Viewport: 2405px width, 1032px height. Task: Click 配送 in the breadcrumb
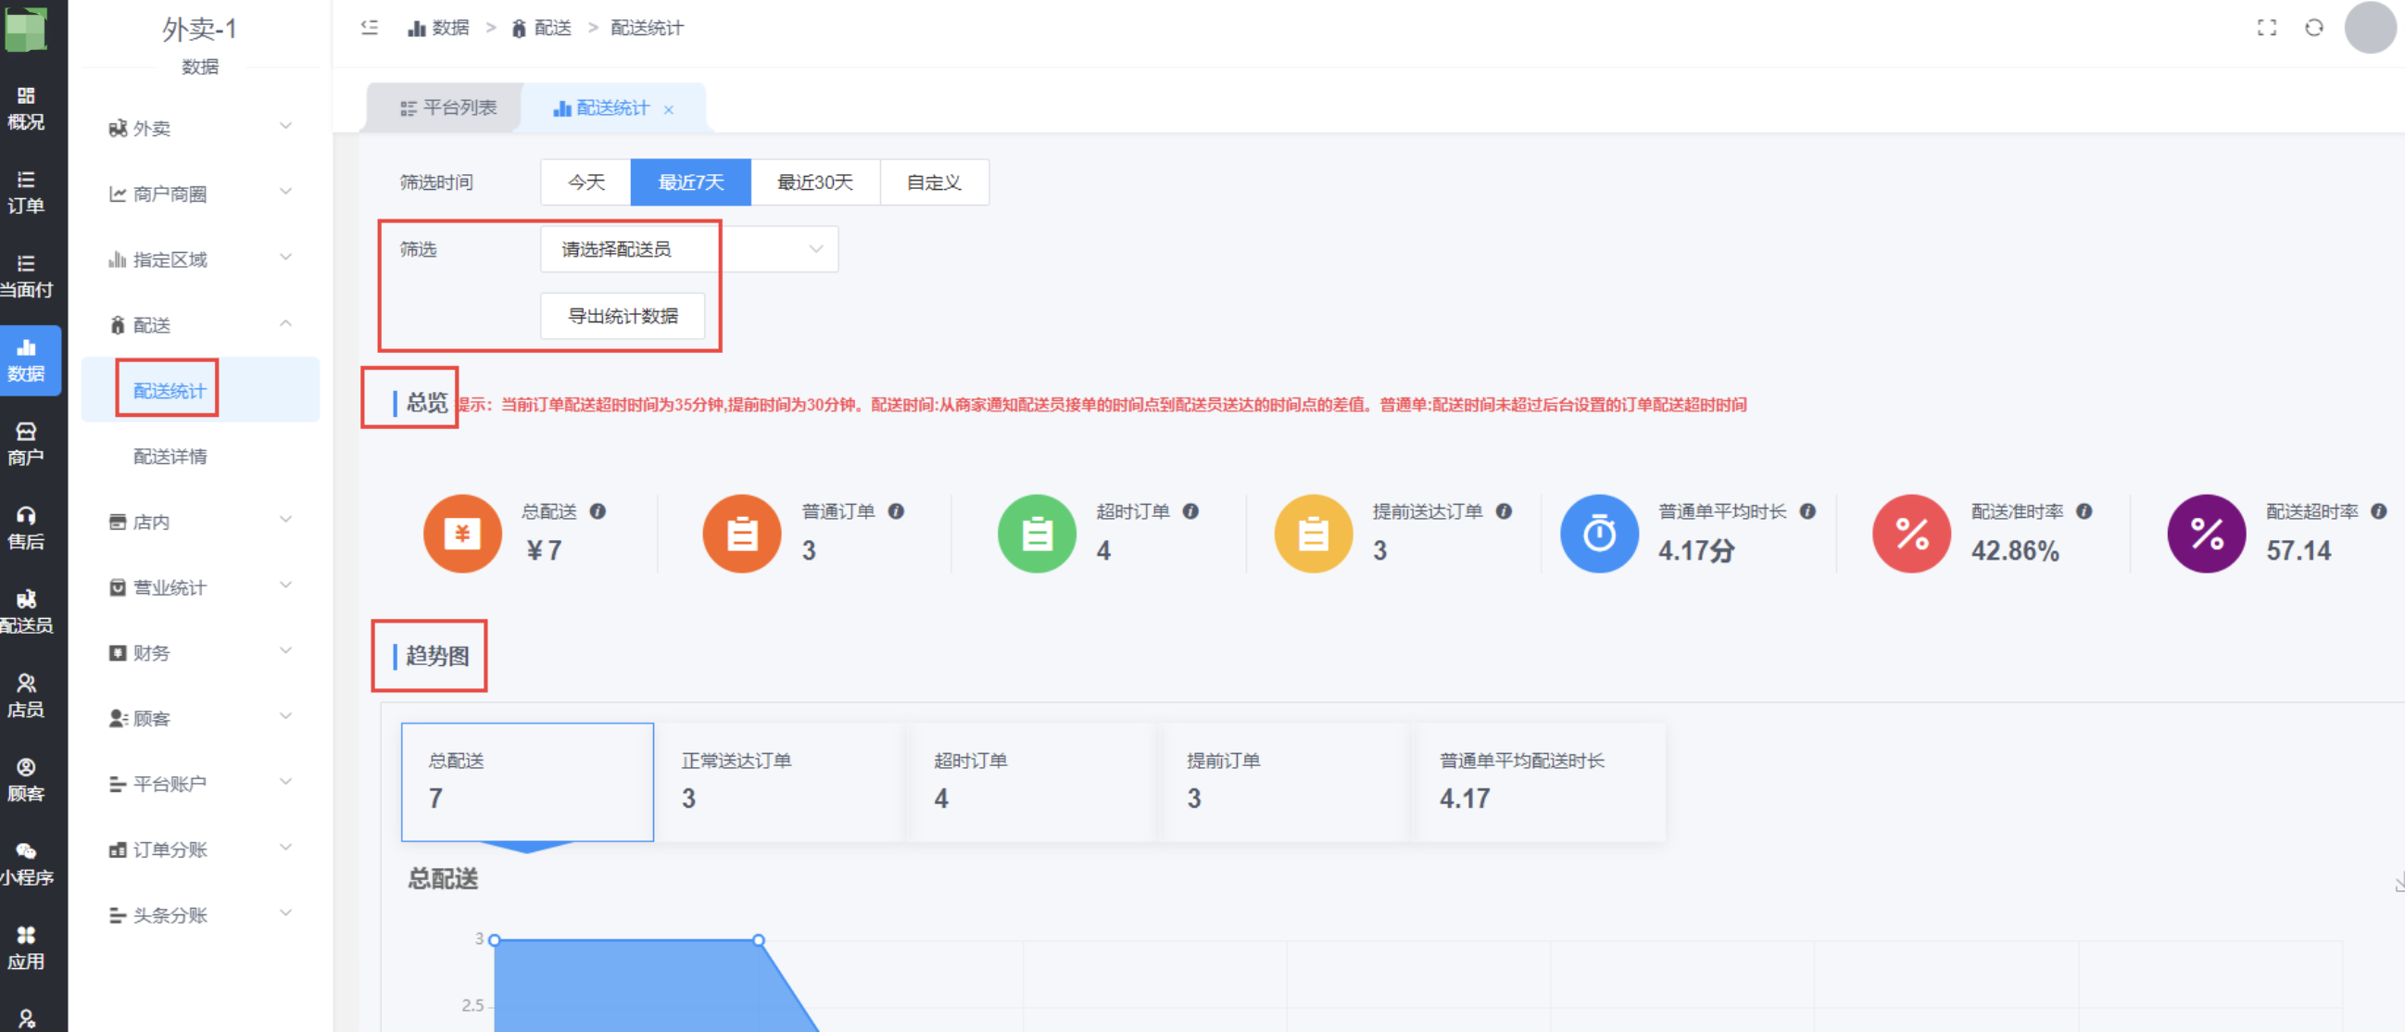(542, 28)
